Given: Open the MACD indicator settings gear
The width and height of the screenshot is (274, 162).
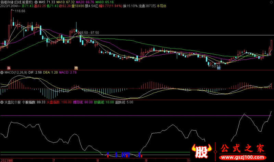Looking at the screenshot, I should pos(2,72).
